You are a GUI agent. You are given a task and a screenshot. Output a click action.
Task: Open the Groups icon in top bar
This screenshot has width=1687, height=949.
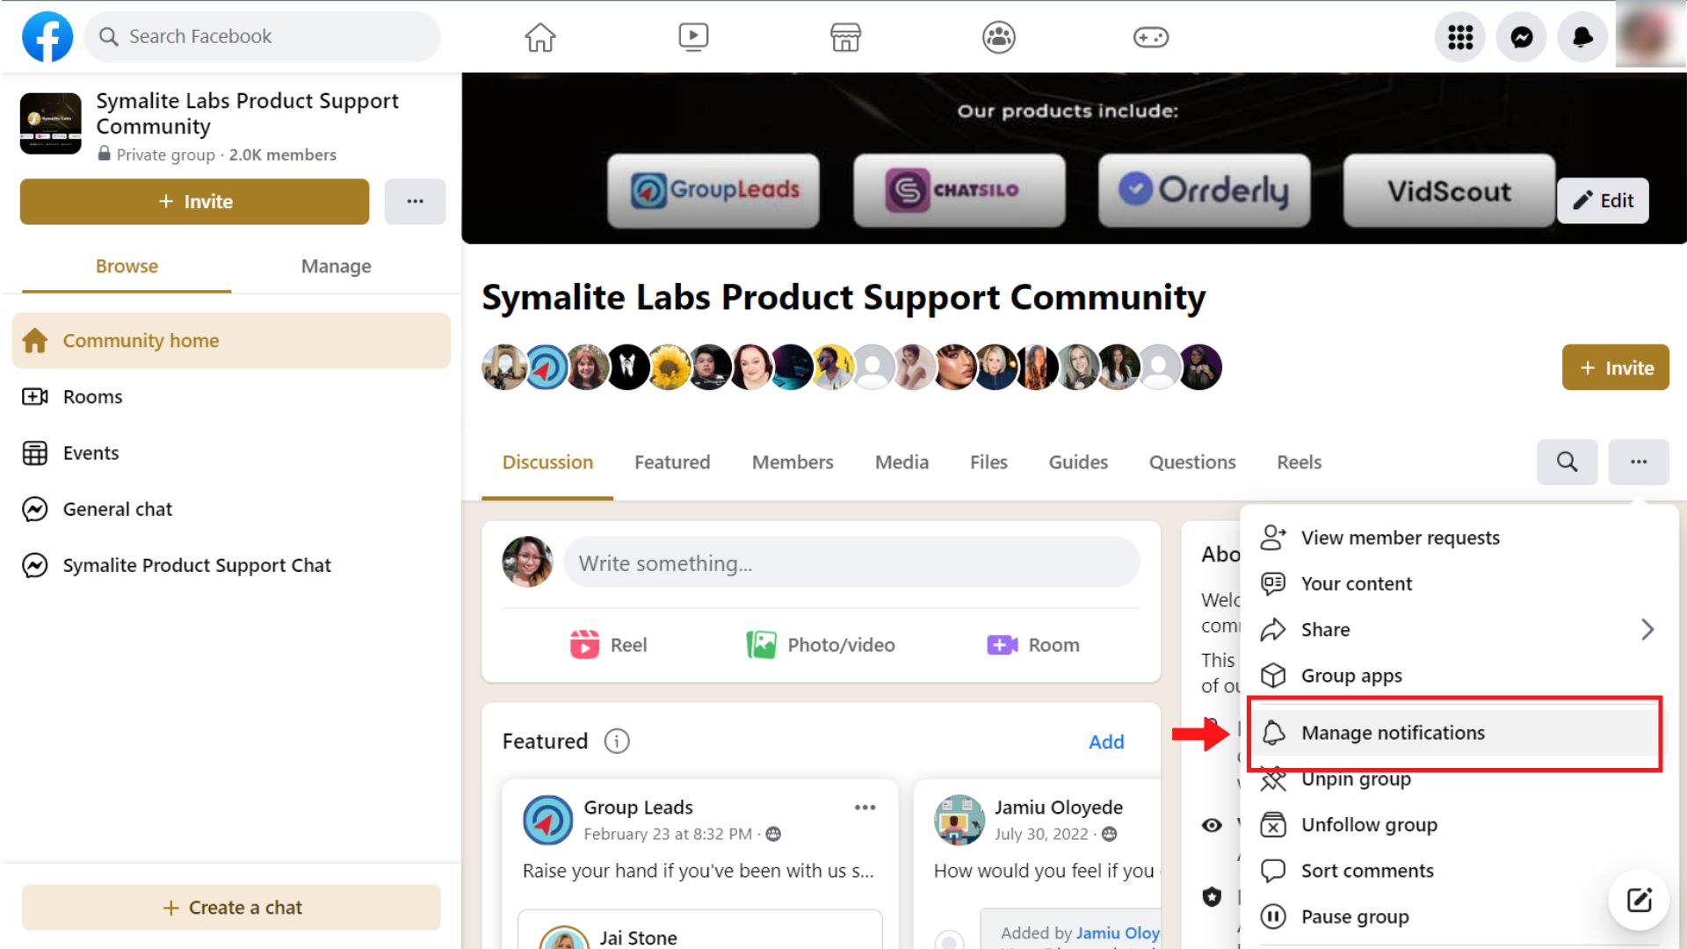(998, 37)
